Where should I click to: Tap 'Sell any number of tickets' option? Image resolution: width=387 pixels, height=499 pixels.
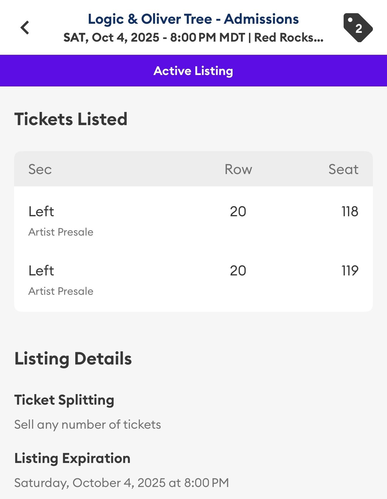[x=87, y=425]
